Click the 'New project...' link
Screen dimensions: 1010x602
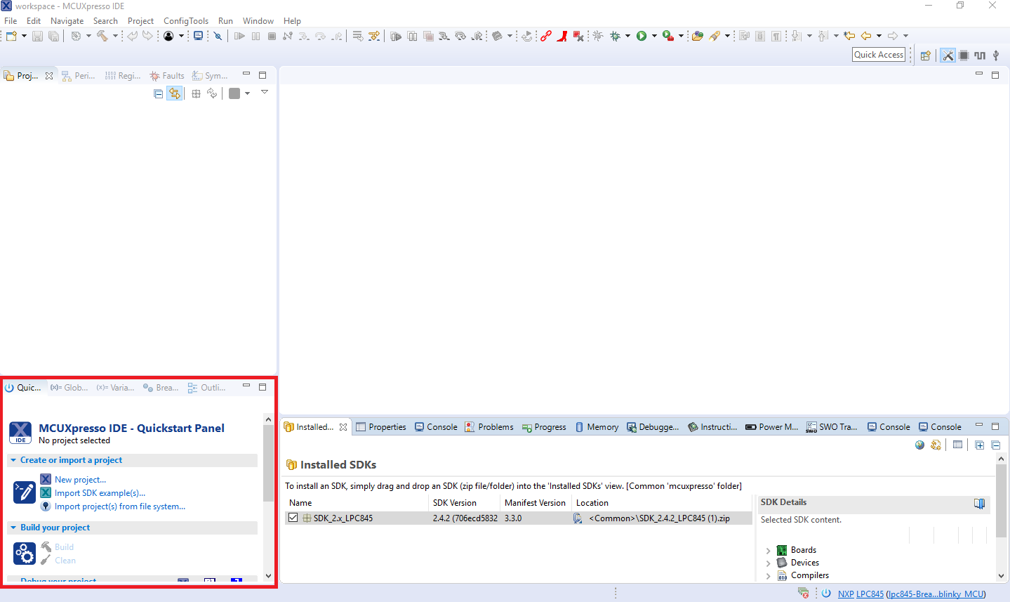(x=80, y=480)
